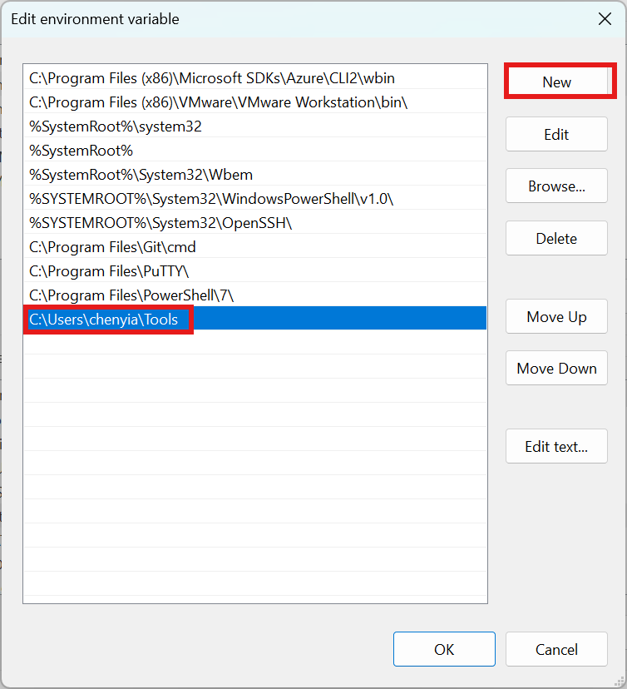Select the plain %SystemRoot% entry
Image resolution: width=627 pixels, height=689 pixels.
(x=255, y=150)
